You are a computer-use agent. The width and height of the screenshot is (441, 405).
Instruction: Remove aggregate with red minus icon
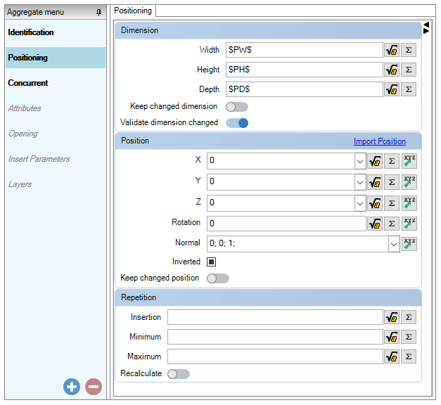pos(94,387)
